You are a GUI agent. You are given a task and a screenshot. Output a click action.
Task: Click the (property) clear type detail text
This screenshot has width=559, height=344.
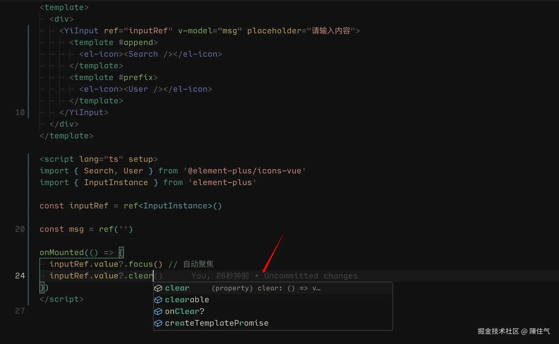266,288
